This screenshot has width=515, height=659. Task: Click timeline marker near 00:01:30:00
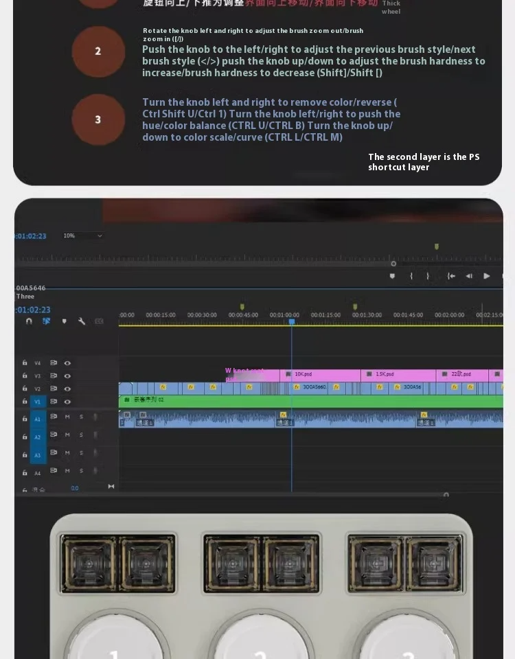pos(355,307)
